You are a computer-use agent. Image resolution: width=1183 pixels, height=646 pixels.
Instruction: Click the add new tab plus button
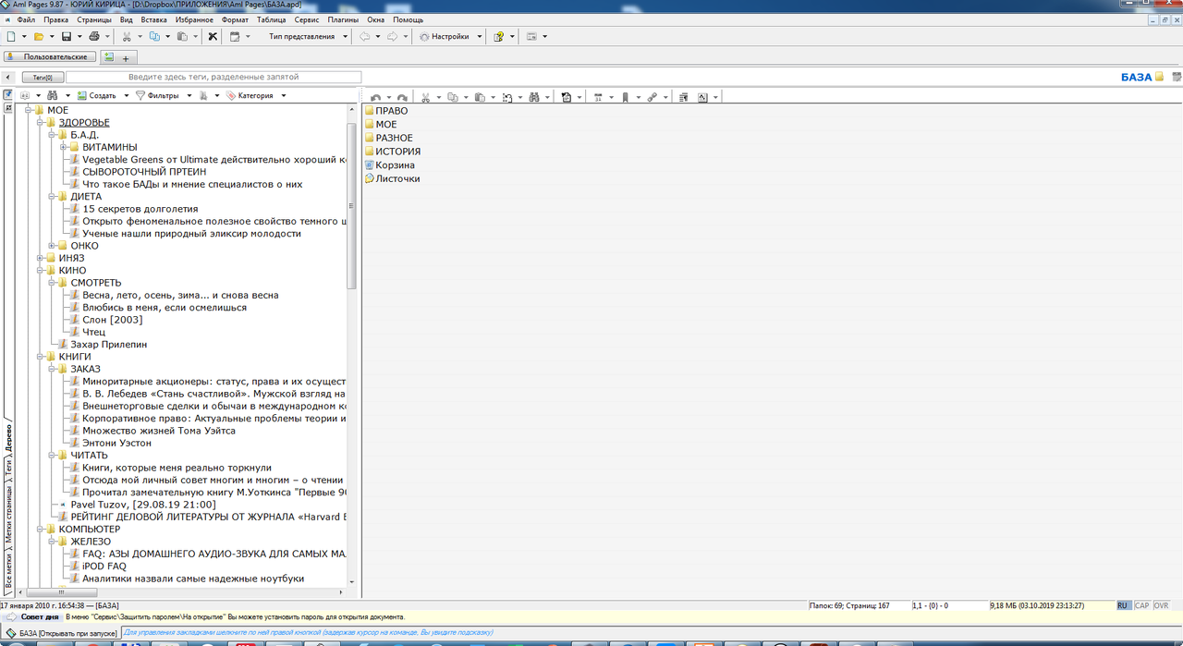click(126, 57)
